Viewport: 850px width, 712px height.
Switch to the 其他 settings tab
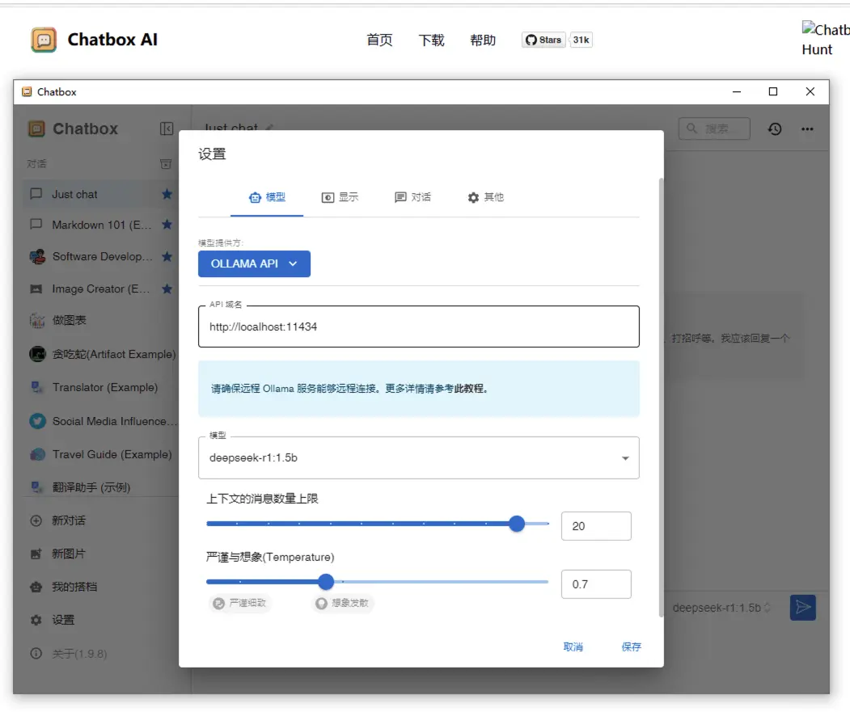click(x=486, y=197)
